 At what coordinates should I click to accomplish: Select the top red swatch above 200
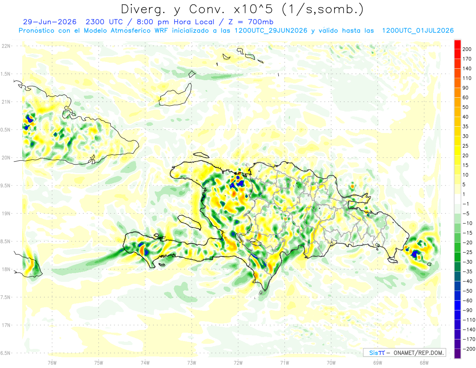coord(458,44)
